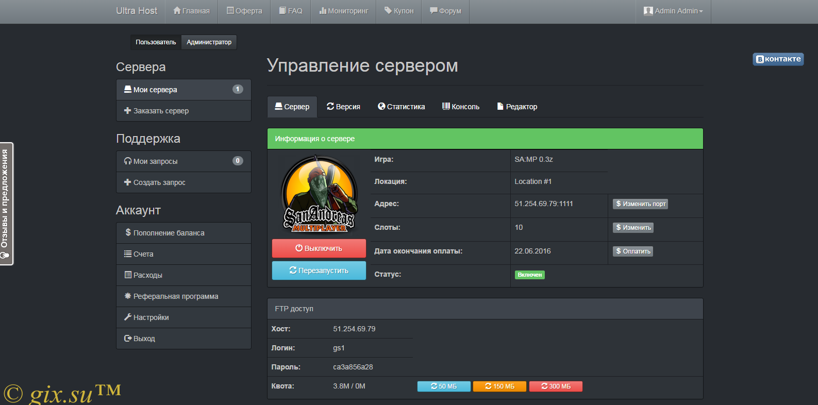This screenshot has width=818, height=405.
Task: Click the quota value 3.8M / 0M
Action: click(349, 386)
